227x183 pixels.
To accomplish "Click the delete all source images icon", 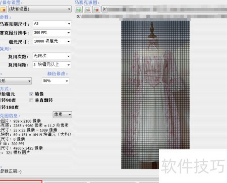I will pos(96,9).
